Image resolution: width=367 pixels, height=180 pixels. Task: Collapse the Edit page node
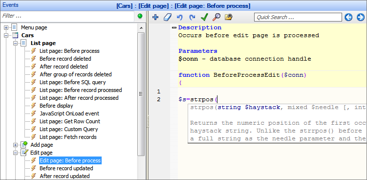point(15,153)
